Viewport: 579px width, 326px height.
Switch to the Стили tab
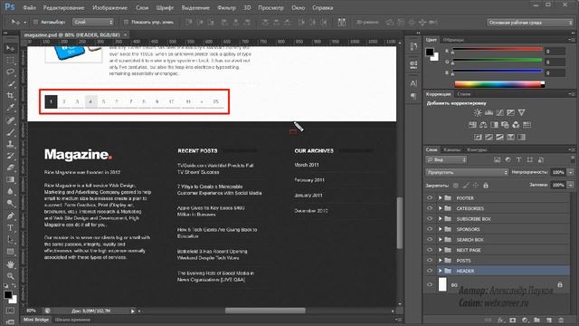(x=464, y=94)
